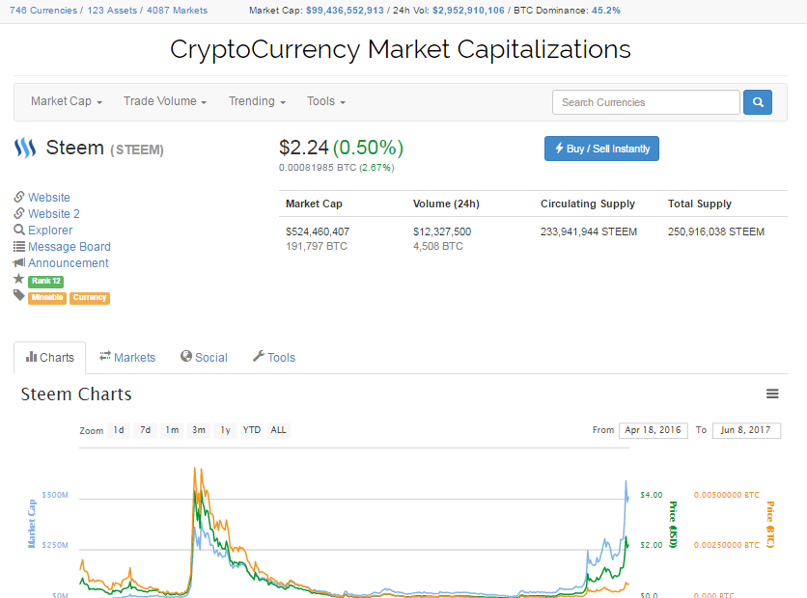Click the $12,327,500 volume value
The image size is (807, 598).
pyautogui.click(x=442, y=231)
